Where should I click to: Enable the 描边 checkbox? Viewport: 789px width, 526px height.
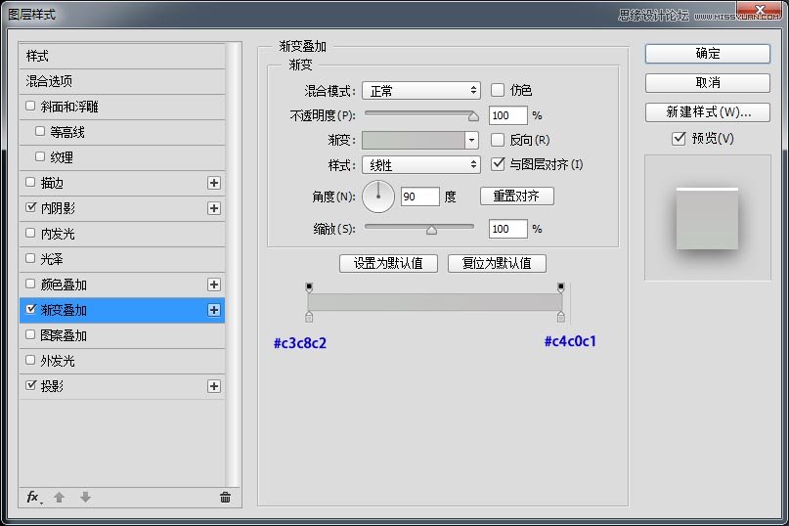[x=30, y=182]
